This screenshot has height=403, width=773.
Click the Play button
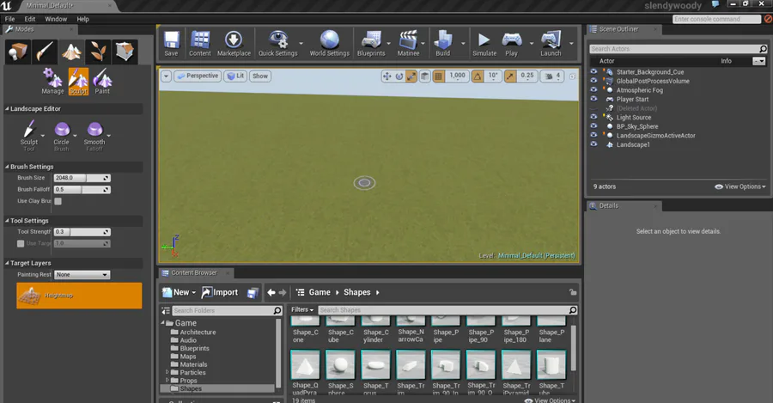coord(512,44)
